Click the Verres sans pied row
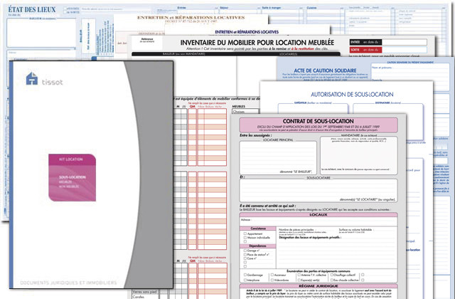The image size is (455, 299). pyautogui.click(x=145, y=292)
